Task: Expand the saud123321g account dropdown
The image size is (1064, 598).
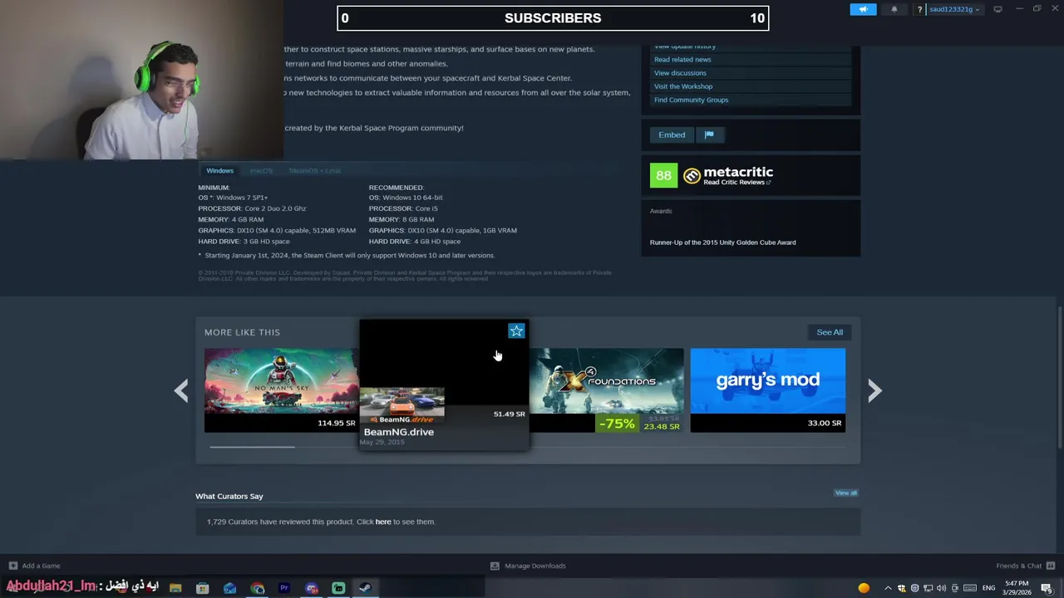Action: click(x=954, y=9)
